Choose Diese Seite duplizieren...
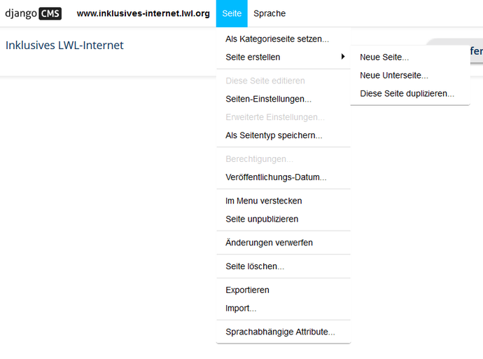The width and height of the screenshot is (483, 359). [x=410, y=93]
